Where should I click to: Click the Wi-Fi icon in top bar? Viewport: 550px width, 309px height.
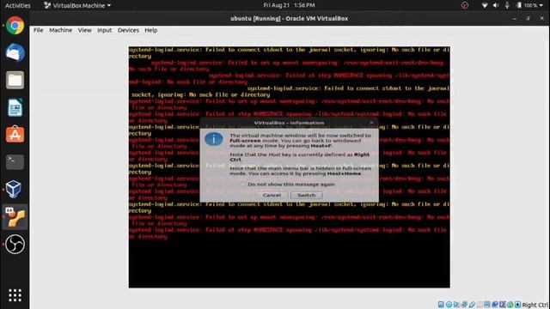point(485,5)
